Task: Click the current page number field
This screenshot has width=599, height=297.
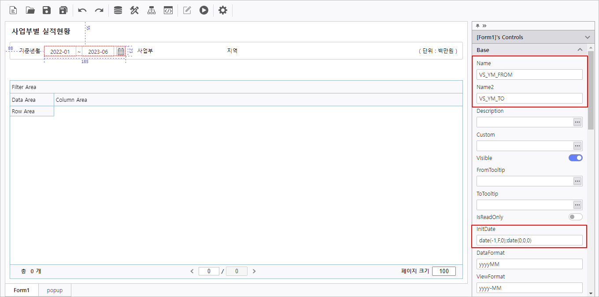Action: [x=209, y=271]
